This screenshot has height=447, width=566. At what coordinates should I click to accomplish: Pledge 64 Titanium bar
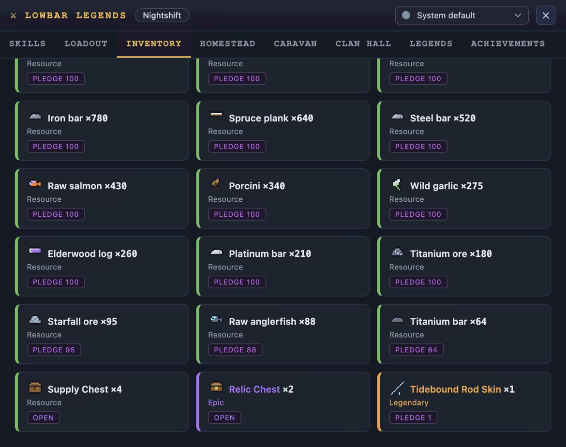tap(416, 350)
